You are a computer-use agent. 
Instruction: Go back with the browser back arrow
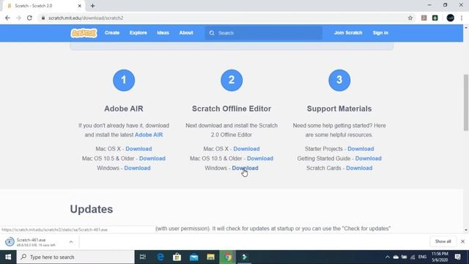(x=7, y=18)
